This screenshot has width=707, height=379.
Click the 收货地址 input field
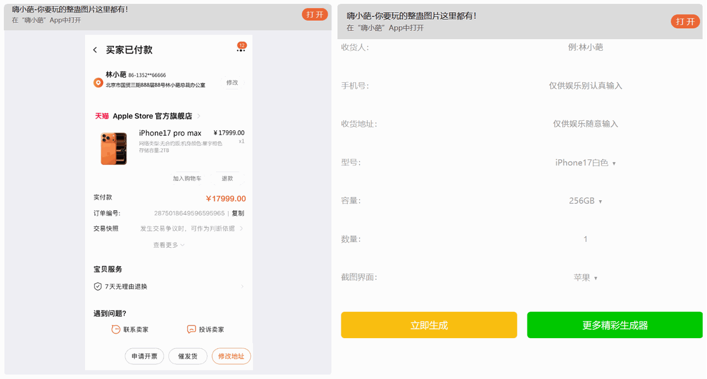[x=585, y=124]
